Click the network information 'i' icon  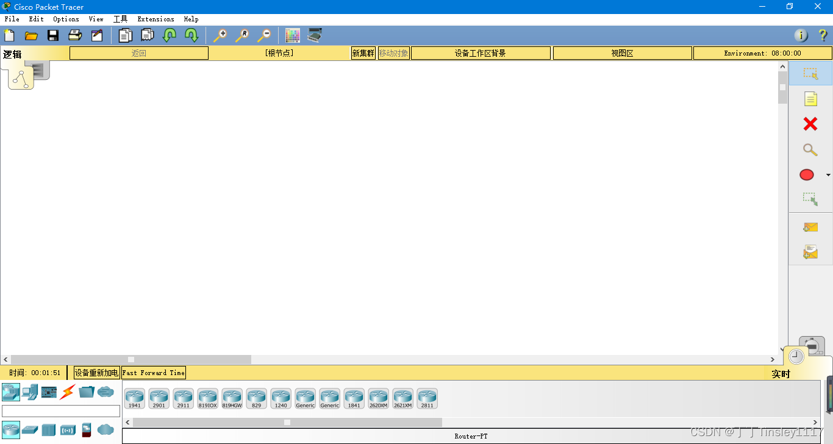point(801,35)
